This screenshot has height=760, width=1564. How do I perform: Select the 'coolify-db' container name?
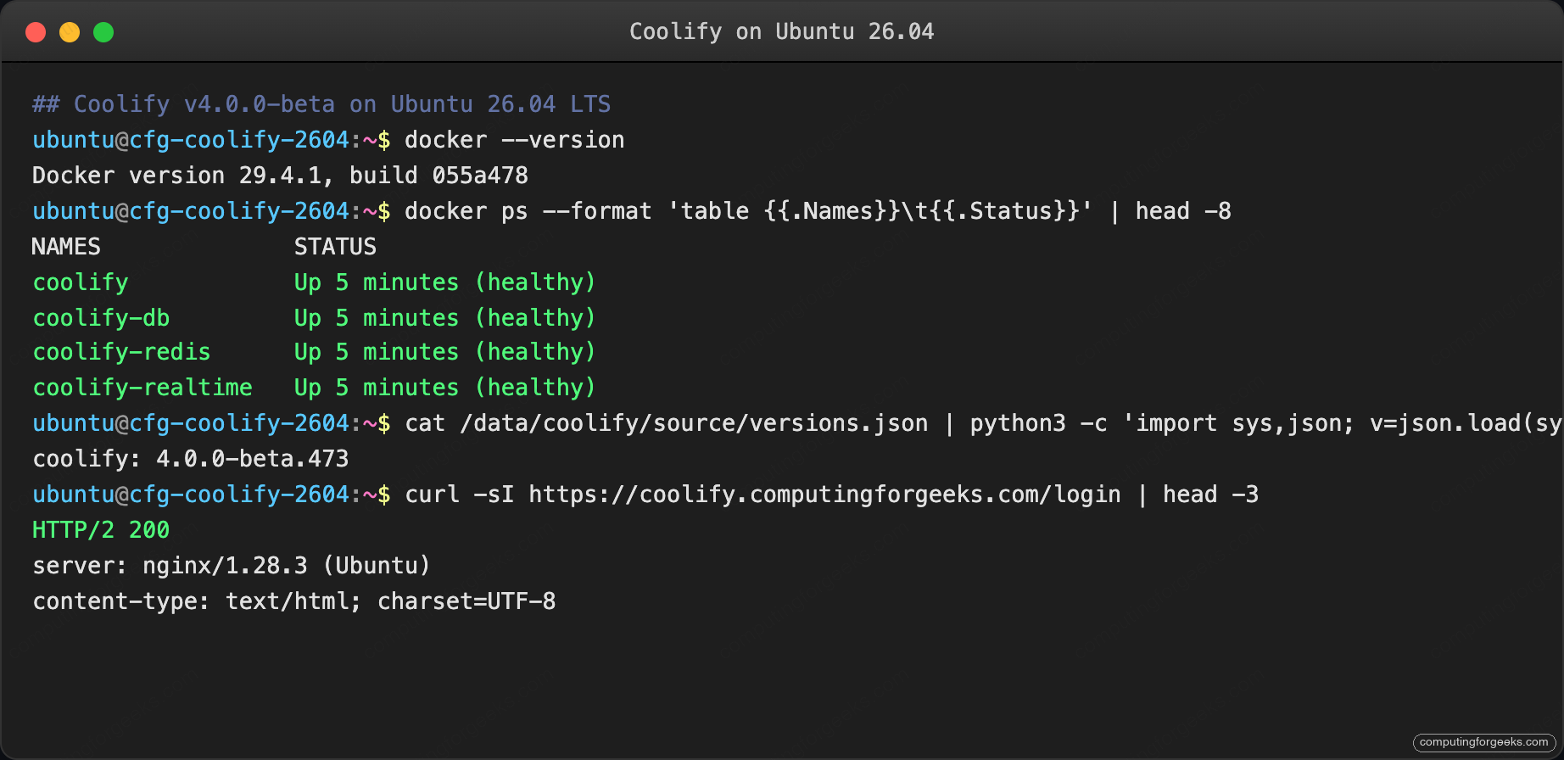coord(101,318)
